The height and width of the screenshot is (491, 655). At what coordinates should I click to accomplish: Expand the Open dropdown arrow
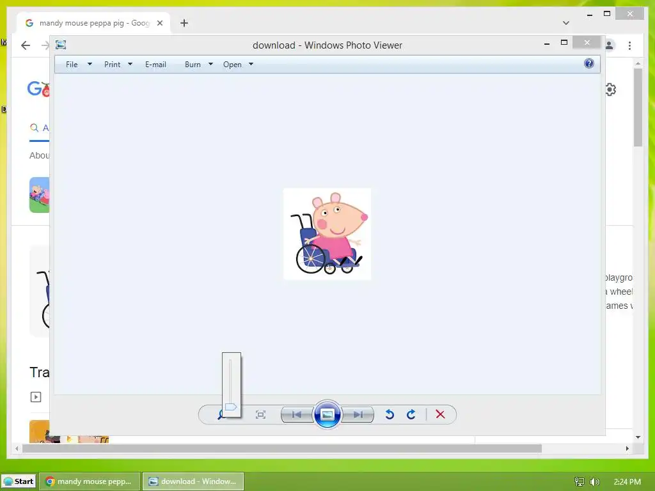click(251, 65)
